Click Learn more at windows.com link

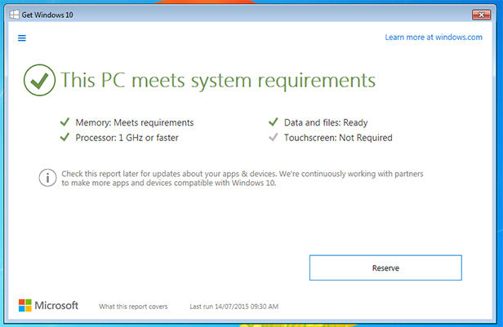pyautogui.click(x=434, y=38)
